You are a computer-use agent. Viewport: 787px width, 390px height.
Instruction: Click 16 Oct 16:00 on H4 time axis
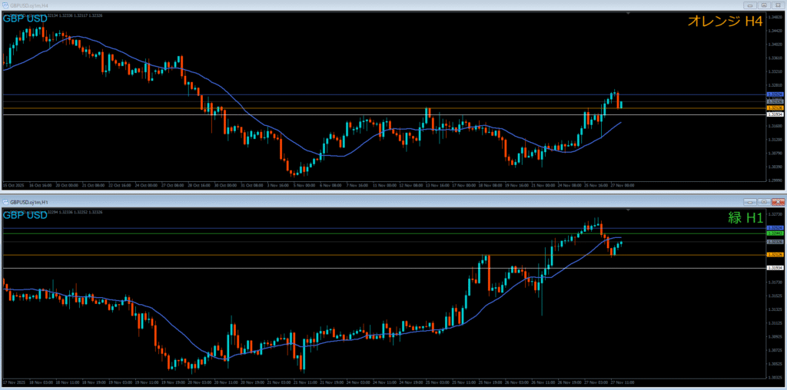click(40, 184)
